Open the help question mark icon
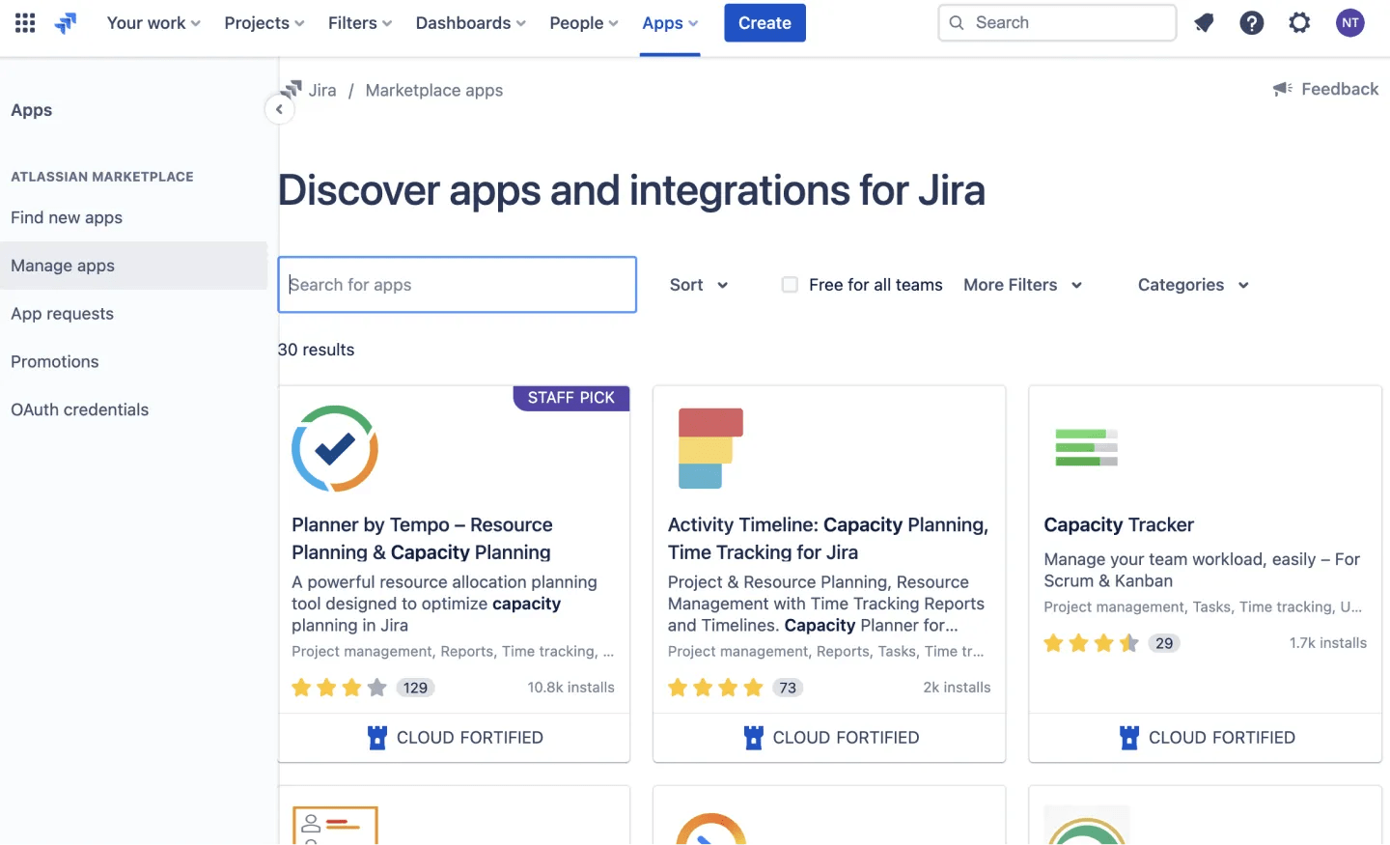Viewport: 1390px width, 845px height. [x=1252, y=22]
